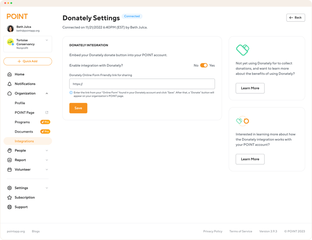Select the Integrations submenu item

tap(28, 141)
